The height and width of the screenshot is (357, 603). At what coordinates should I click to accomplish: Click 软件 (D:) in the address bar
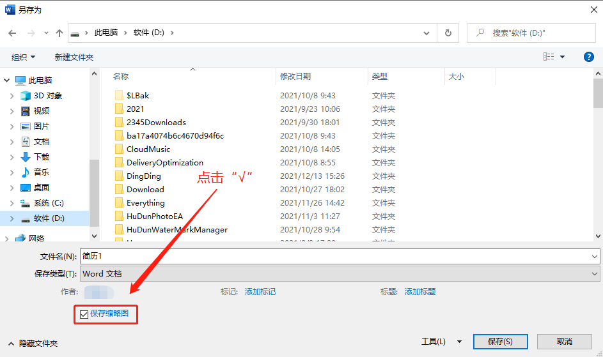[149, 33]
